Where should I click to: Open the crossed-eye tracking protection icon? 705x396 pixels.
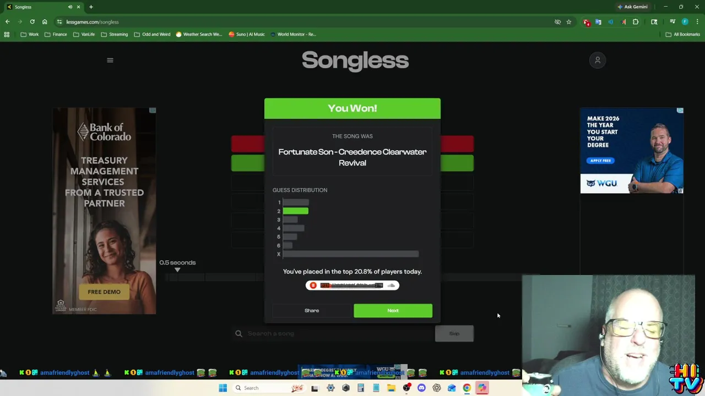[x=557, y=22]
